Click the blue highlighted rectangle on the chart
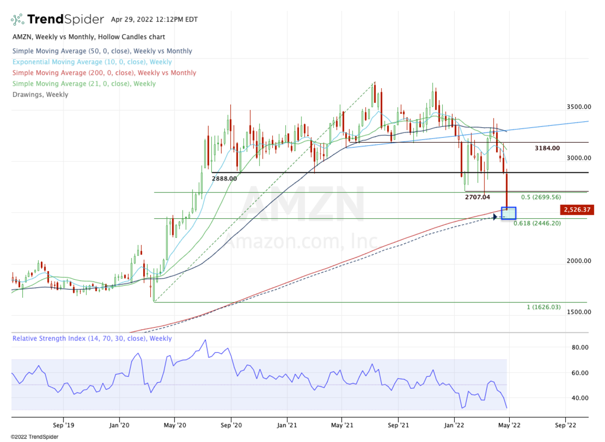Viewport: 605px width, 442px height. [x=509, y=213]
